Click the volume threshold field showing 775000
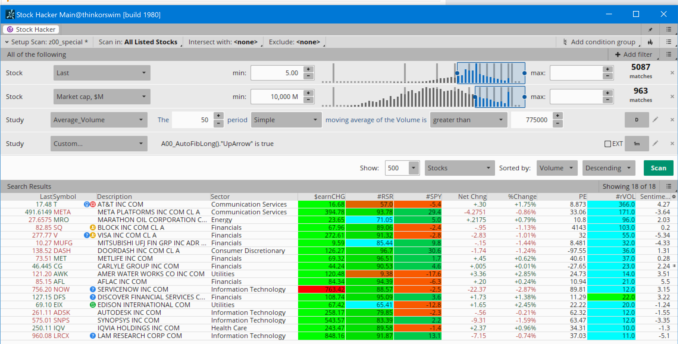This screenshot has width=678, height=344. pyautogui.click(x=532, y=120)
